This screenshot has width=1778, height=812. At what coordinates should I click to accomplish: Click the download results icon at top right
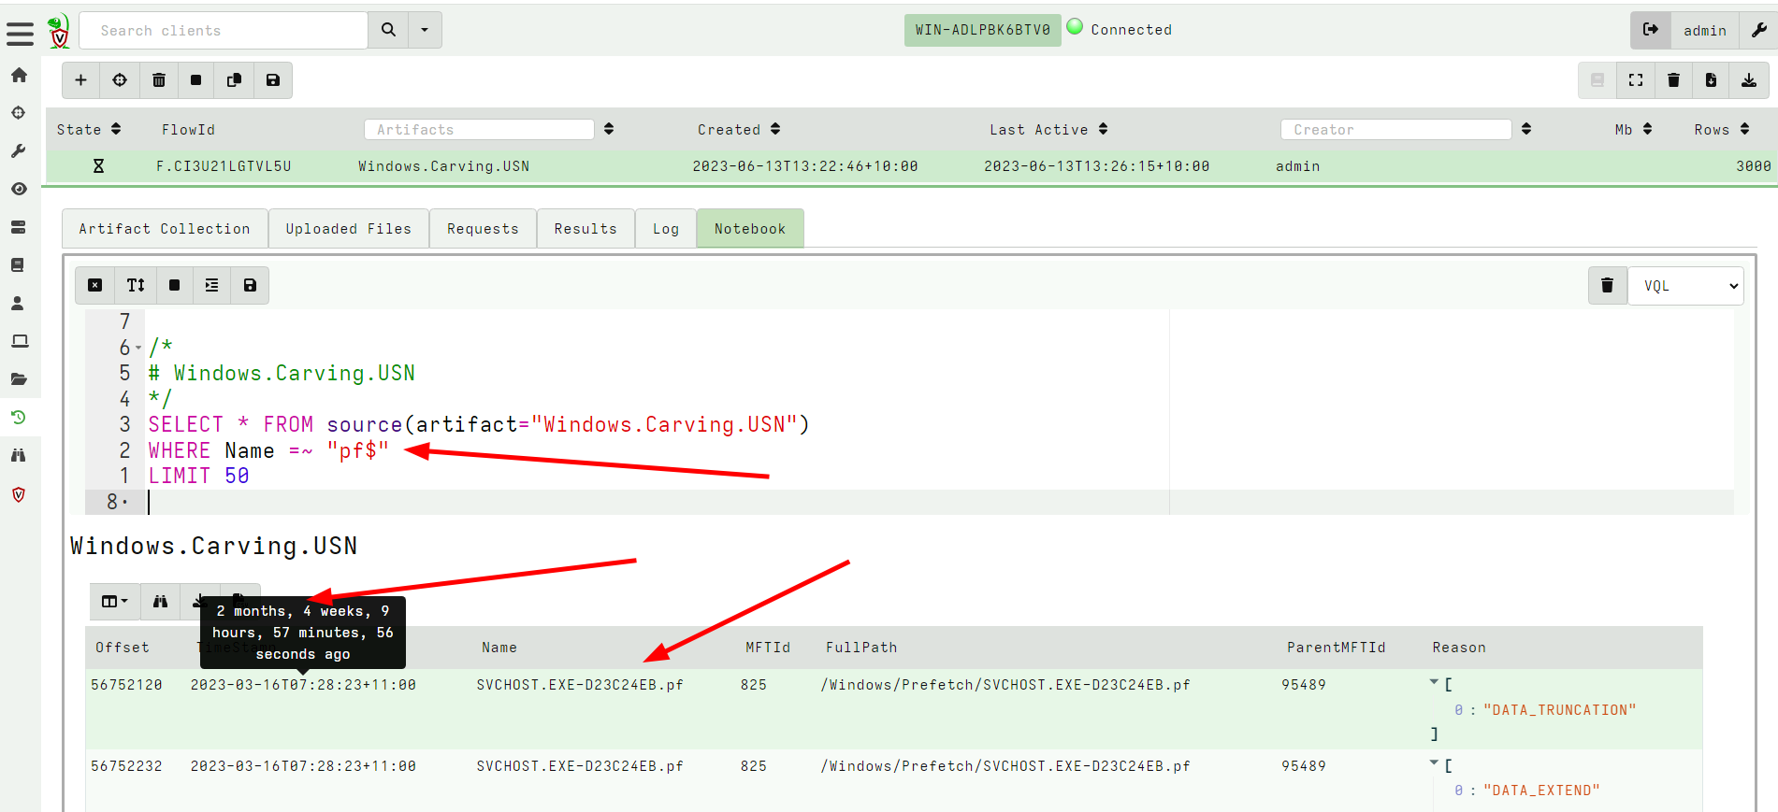point(1749,80)
